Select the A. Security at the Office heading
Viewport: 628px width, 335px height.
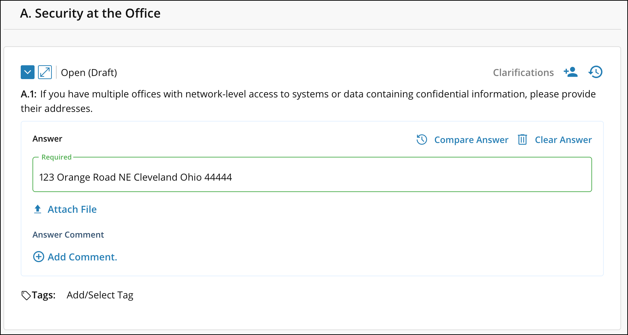tap(90, 13)
